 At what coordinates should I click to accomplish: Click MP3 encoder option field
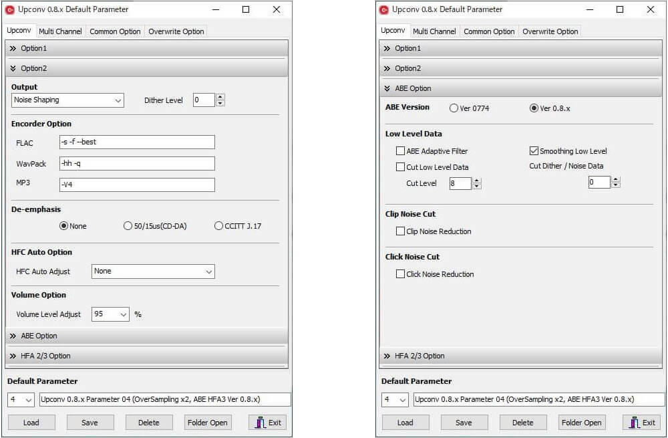click(137, 185)
